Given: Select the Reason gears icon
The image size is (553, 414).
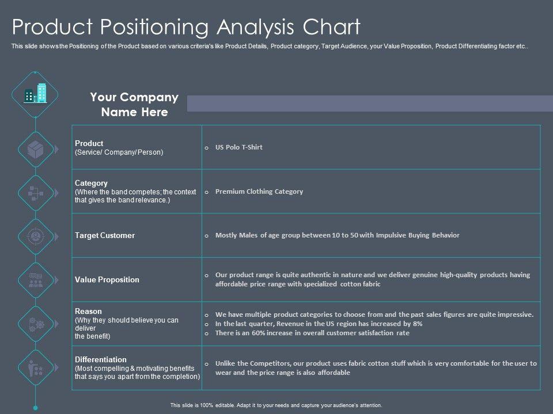Looking at the screenshot, I should (35, 323).
